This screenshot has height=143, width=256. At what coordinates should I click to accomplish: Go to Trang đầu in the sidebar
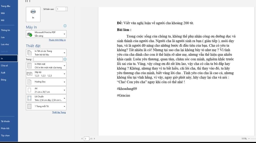[x=5, y=6]
